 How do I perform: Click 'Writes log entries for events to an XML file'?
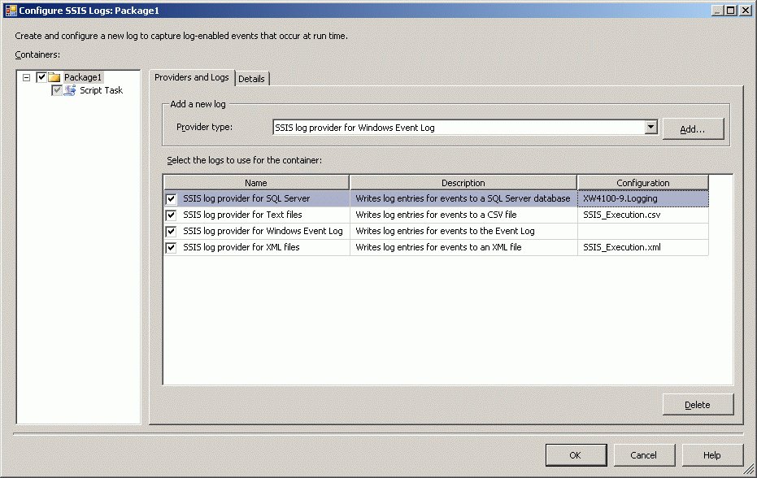click(438, 247)
